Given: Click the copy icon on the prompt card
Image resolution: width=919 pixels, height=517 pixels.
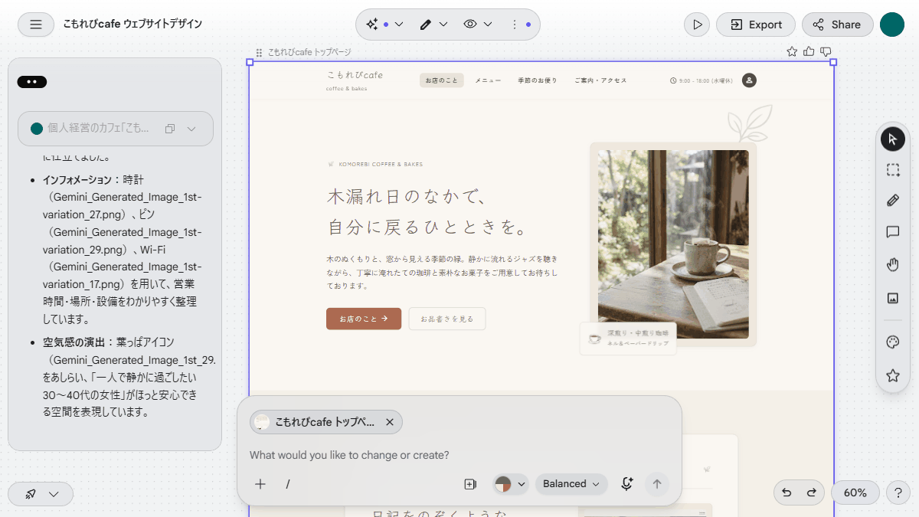Looking at the screenshot, I should click(x=170, y=129).
